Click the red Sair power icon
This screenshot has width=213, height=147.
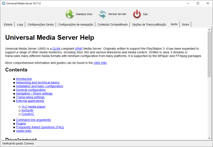[137, 14]
